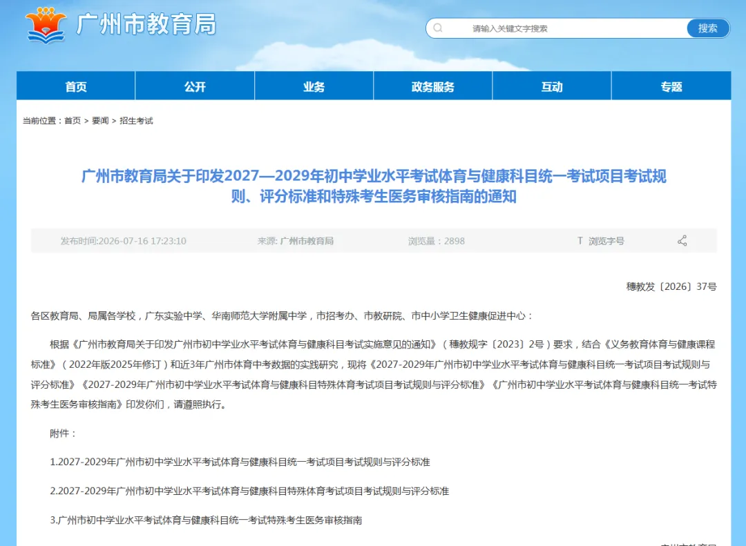
Task: Click the Guangzhou Education Bureau logo emblem
Action: pos(46,25)
